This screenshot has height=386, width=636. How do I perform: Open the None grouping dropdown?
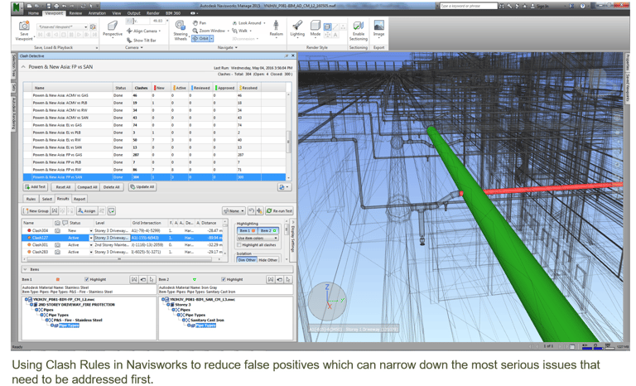234,211
